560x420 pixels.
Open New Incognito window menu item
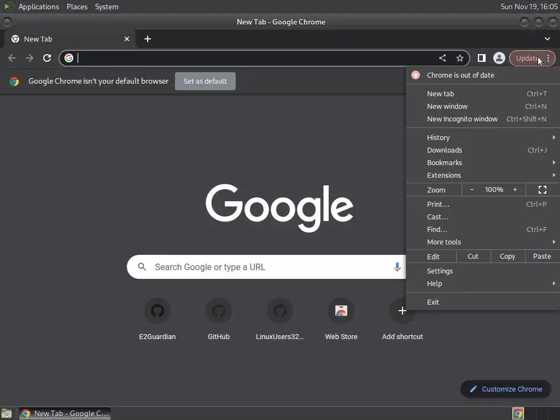tap(483, 119)
